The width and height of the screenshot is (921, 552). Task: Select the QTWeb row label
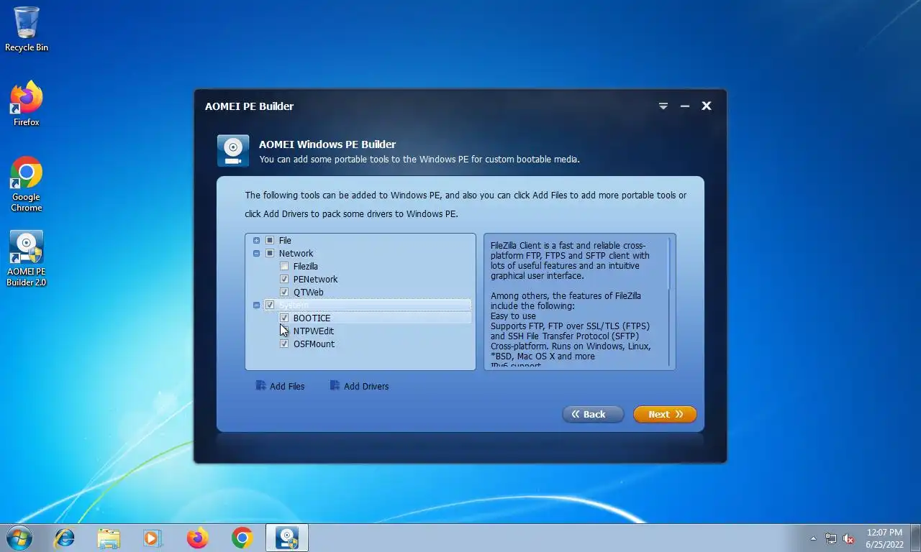pos(308,292)
